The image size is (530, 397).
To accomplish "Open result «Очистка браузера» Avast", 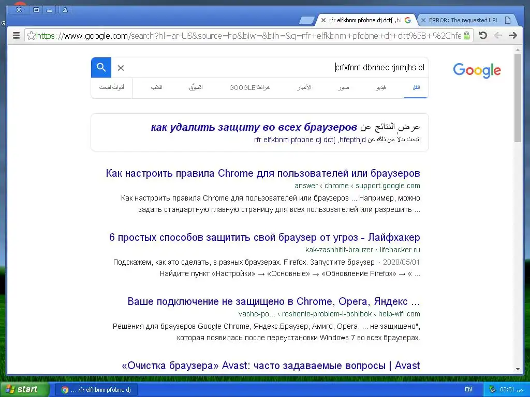I will tap(271, 365).
